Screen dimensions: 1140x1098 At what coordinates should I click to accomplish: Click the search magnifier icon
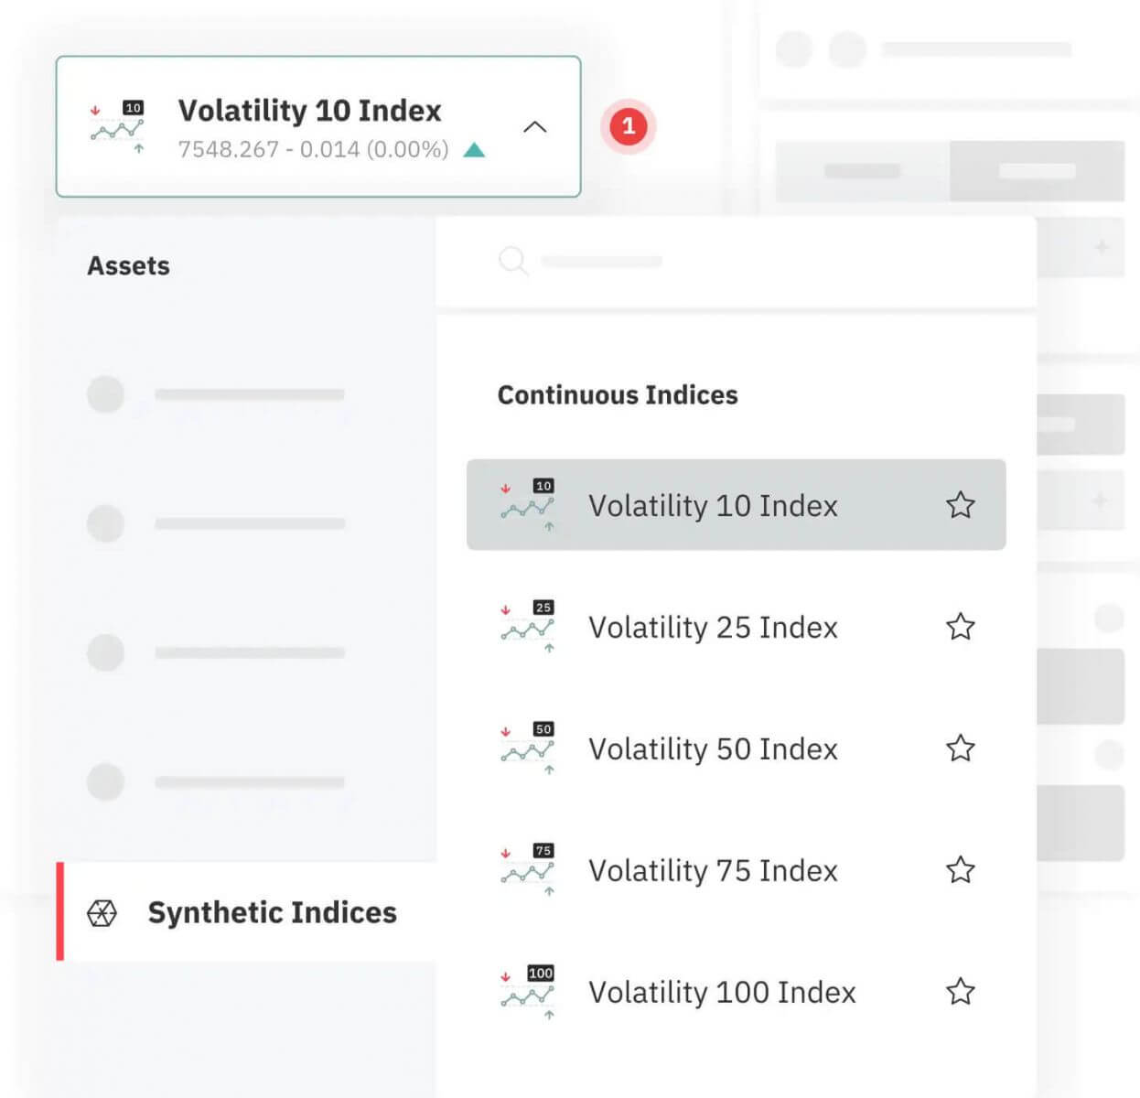[x=513, y=261]
